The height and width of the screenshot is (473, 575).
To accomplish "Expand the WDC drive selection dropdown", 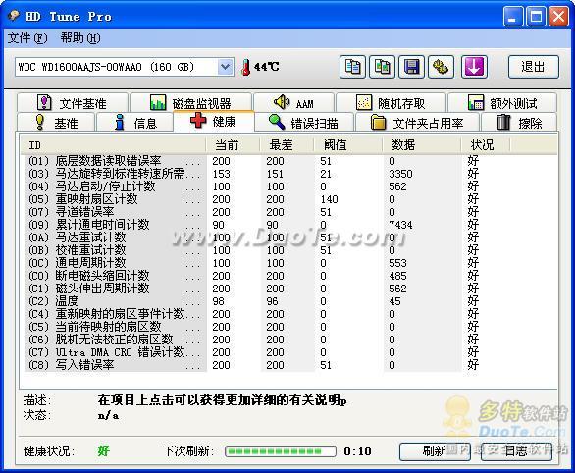I will (225, 67).
